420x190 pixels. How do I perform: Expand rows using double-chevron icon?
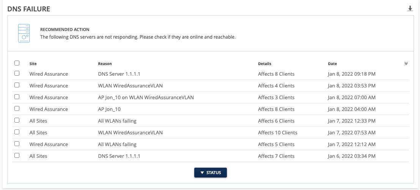click(406, 64)
